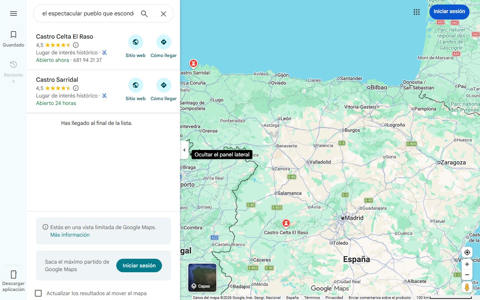Open Sitio web for Castro Celta El Raso

coord(136,42)
